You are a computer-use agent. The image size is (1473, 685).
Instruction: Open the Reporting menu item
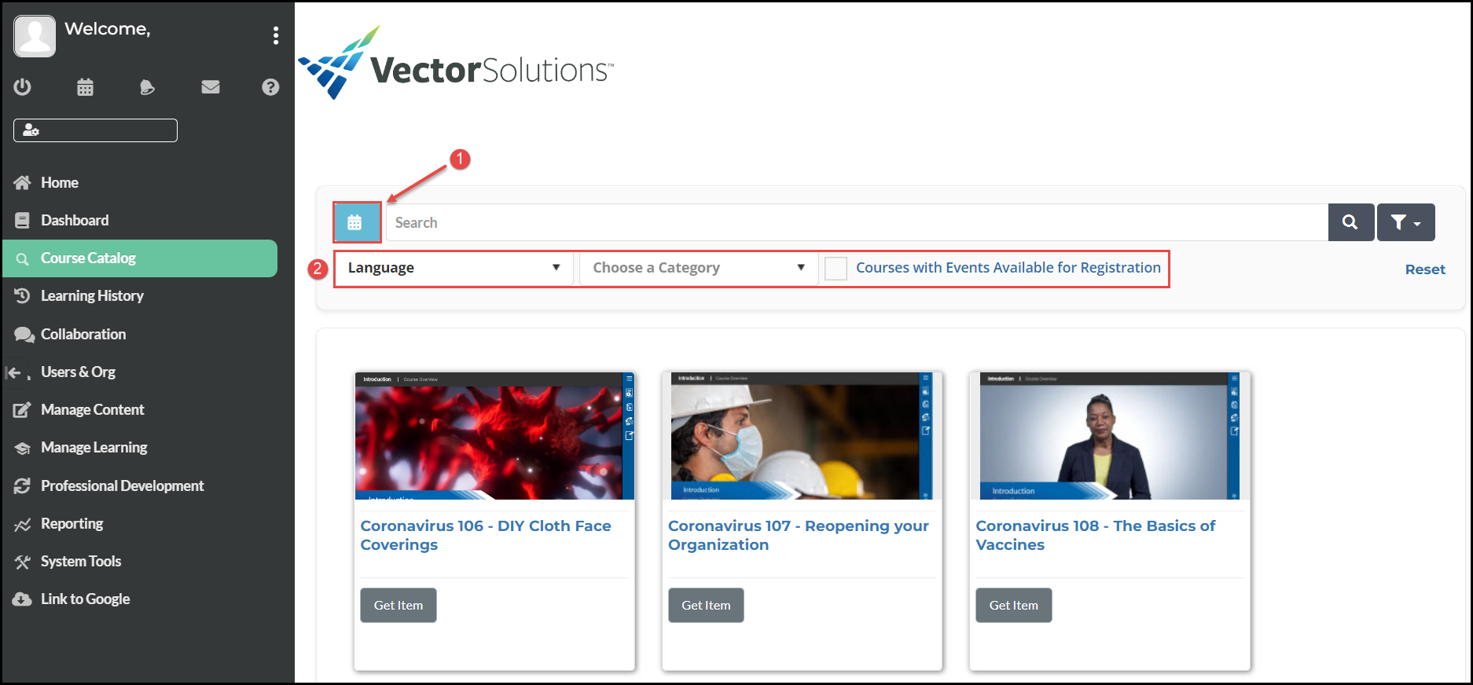click(x=72, y=524)
